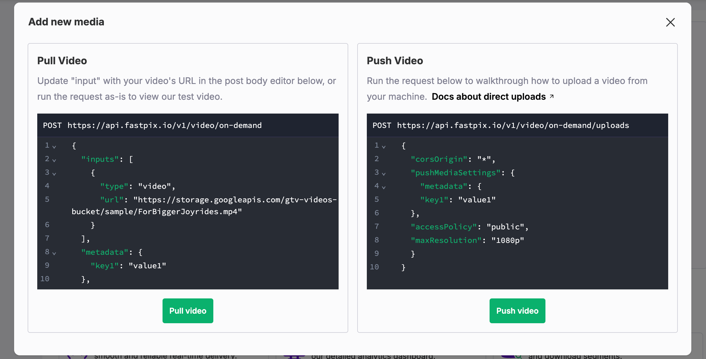This screenshot has width=706, height=359.
Task: Click the Push Video heading
Action: tap(395, 61)
